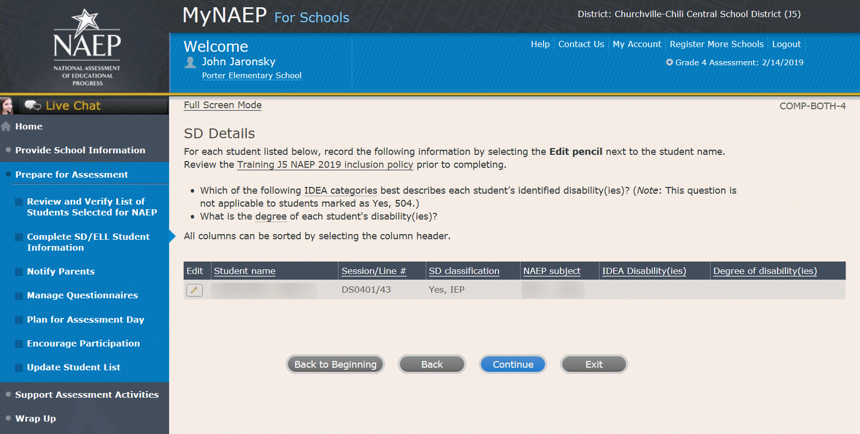Open Live Chat speech bubble icon
The image size is (860, 434).
click(x=33, y=106)
